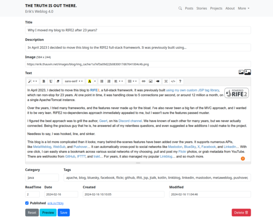Open the insert table dropdown
This screenshot has width=273, height=218.
[132, 81]
